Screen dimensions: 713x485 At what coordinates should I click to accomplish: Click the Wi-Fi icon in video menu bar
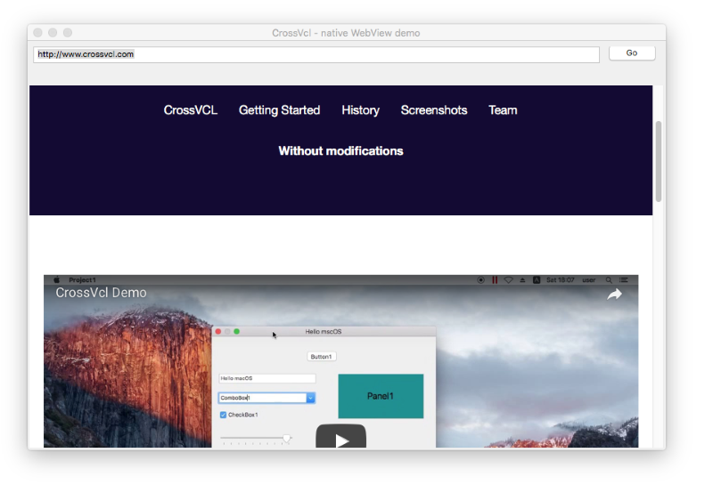click(x=508, y=279)
